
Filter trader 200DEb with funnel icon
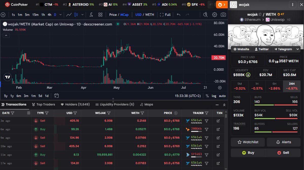point(206,129)
